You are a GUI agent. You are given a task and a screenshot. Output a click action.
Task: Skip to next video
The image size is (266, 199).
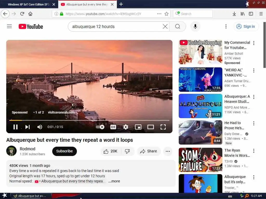pyautogui.click(x=28, y=127)
